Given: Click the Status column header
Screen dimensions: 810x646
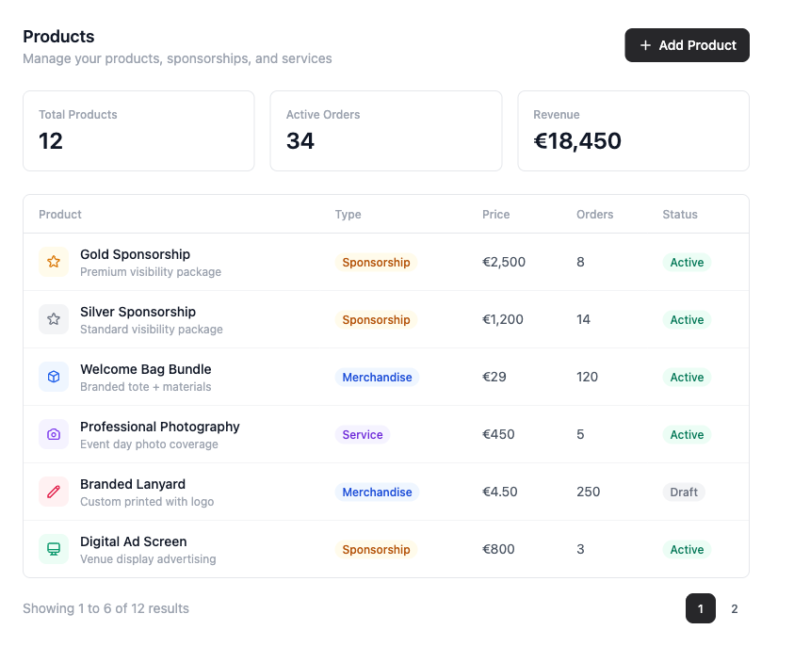Looking at the screenshot, I should (679, 215).
